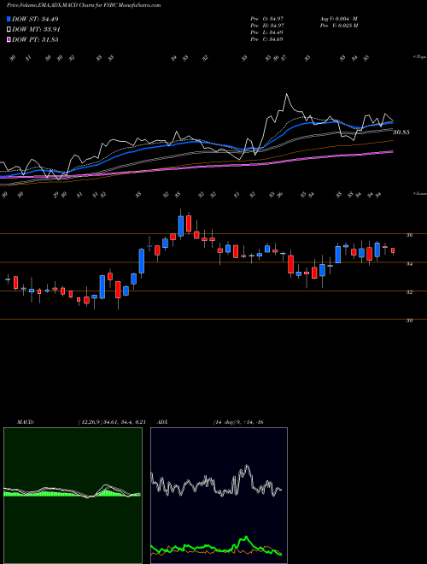Click the 32 price axis label

click(x=409, y=292)
